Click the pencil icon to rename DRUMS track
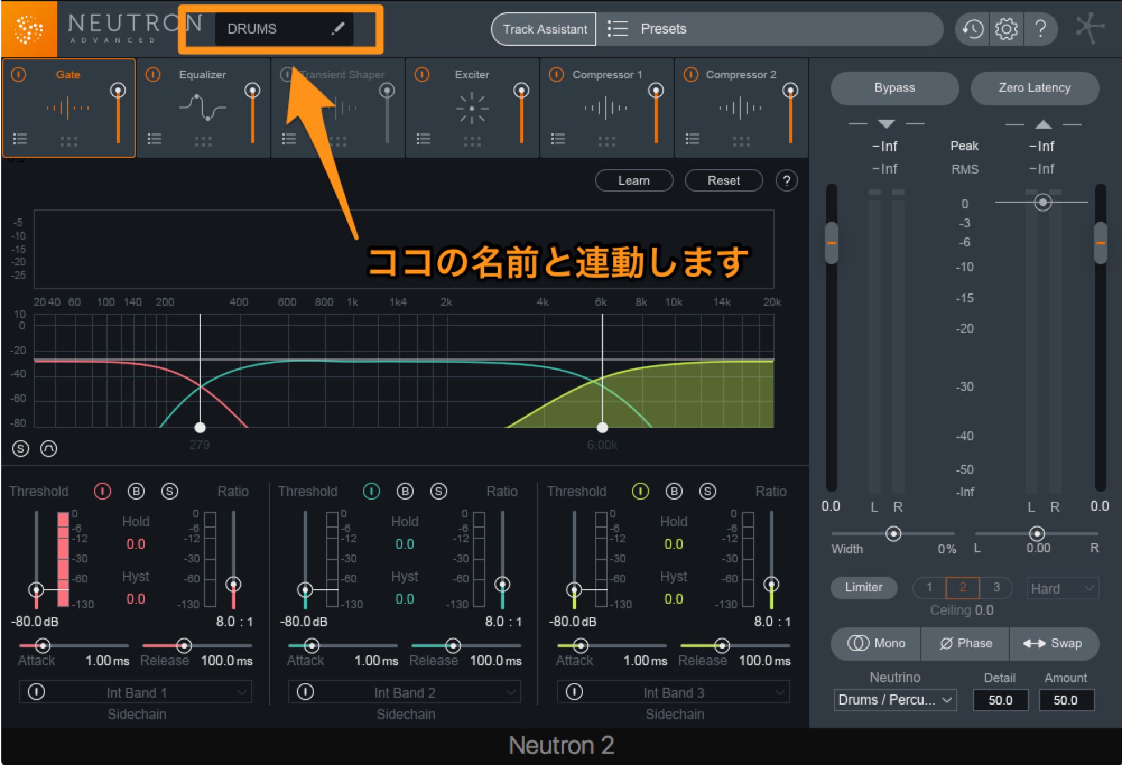This screenshot has width=1122, height=765. [337, 28]
